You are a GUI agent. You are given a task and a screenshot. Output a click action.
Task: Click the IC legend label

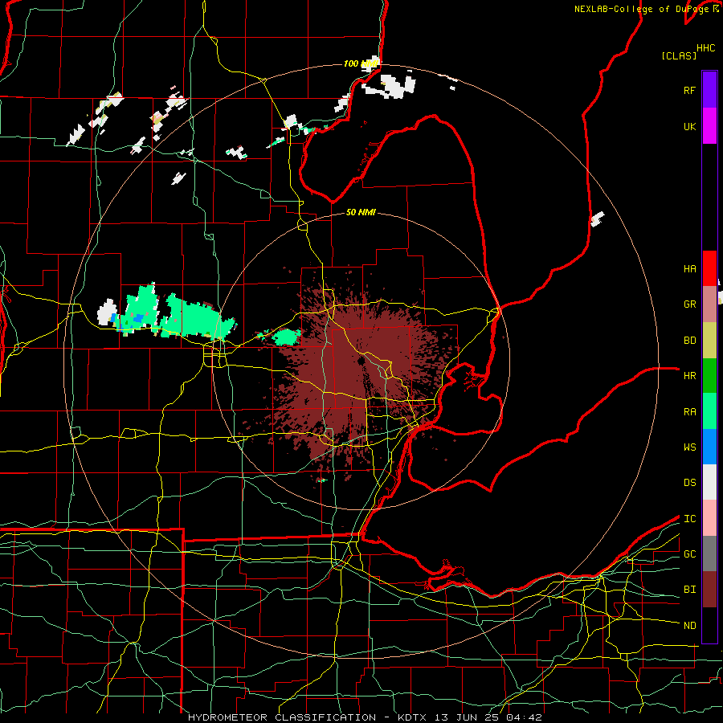point(689,519)
